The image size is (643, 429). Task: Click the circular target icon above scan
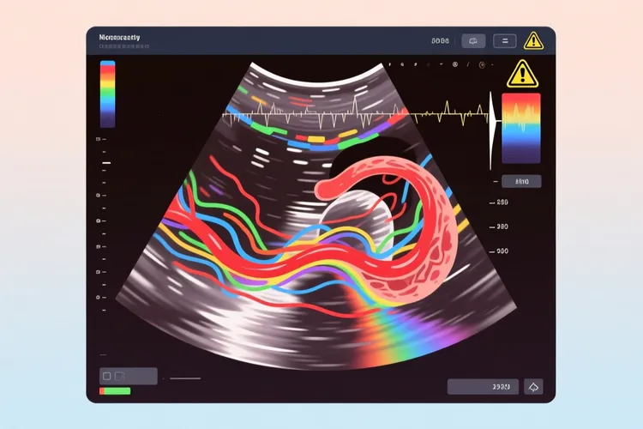(x=483, y=65)
